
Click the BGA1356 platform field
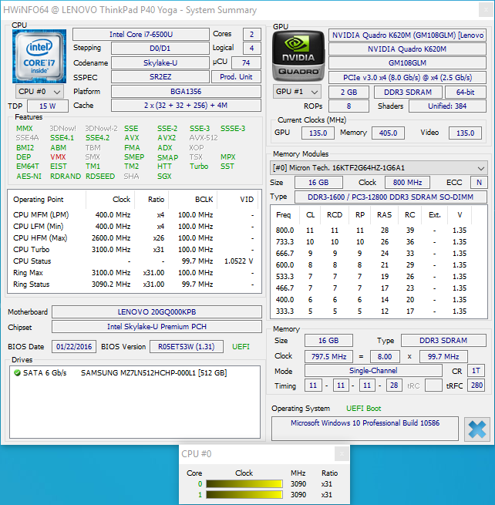pos(186,92)
